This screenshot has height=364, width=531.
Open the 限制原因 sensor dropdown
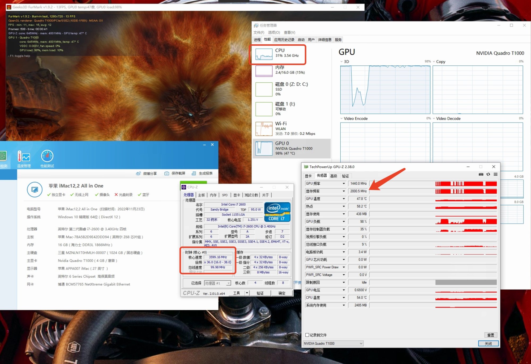tap(344, 282)
